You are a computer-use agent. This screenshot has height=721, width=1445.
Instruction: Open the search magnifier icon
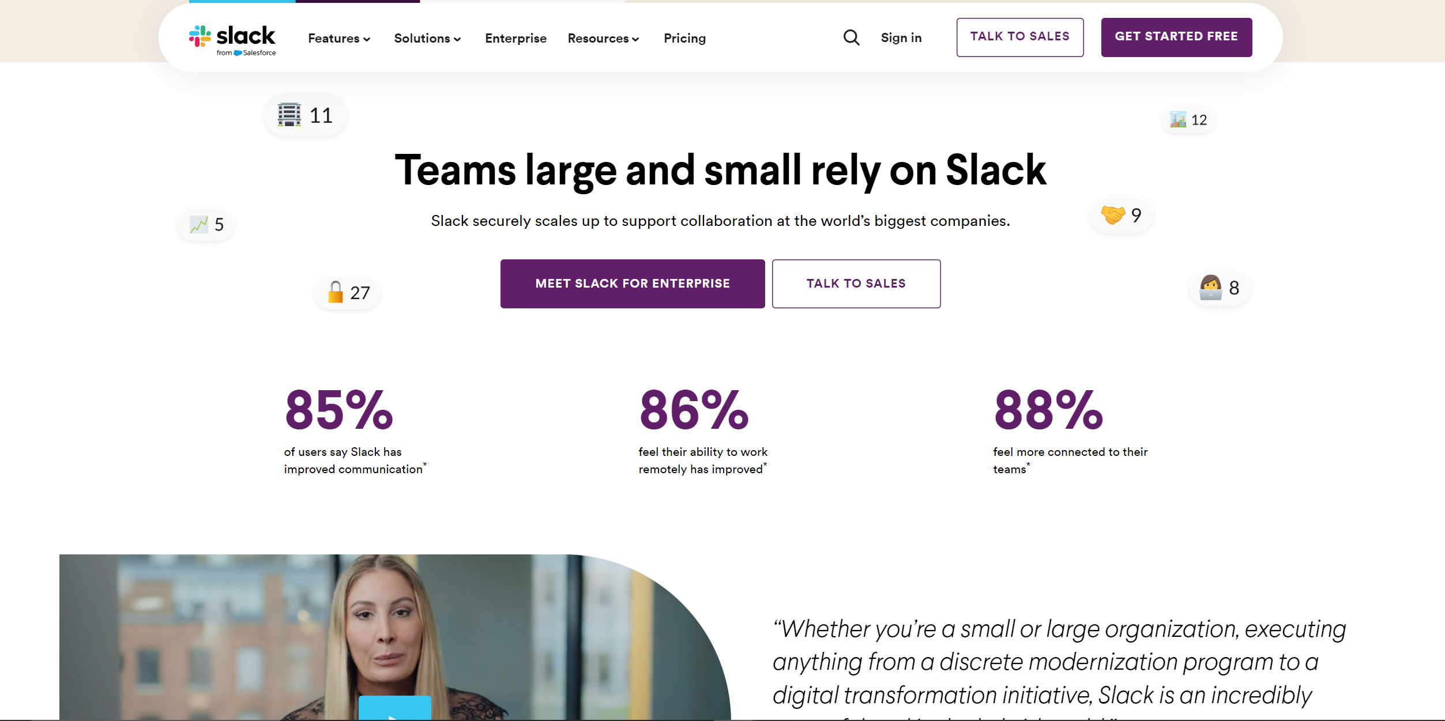click(x=851, y=38)
